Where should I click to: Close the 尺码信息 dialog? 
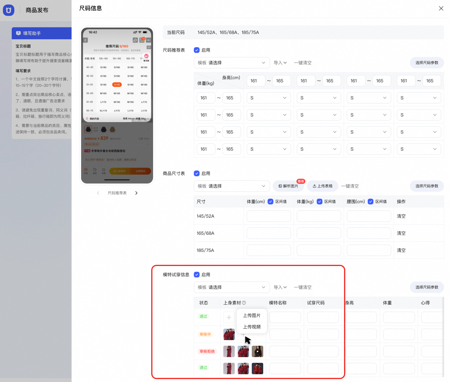click(x=441, y=8)
